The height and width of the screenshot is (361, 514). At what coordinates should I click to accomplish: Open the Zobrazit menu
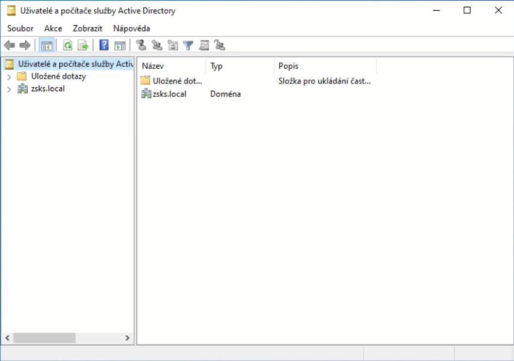(87, 29)
